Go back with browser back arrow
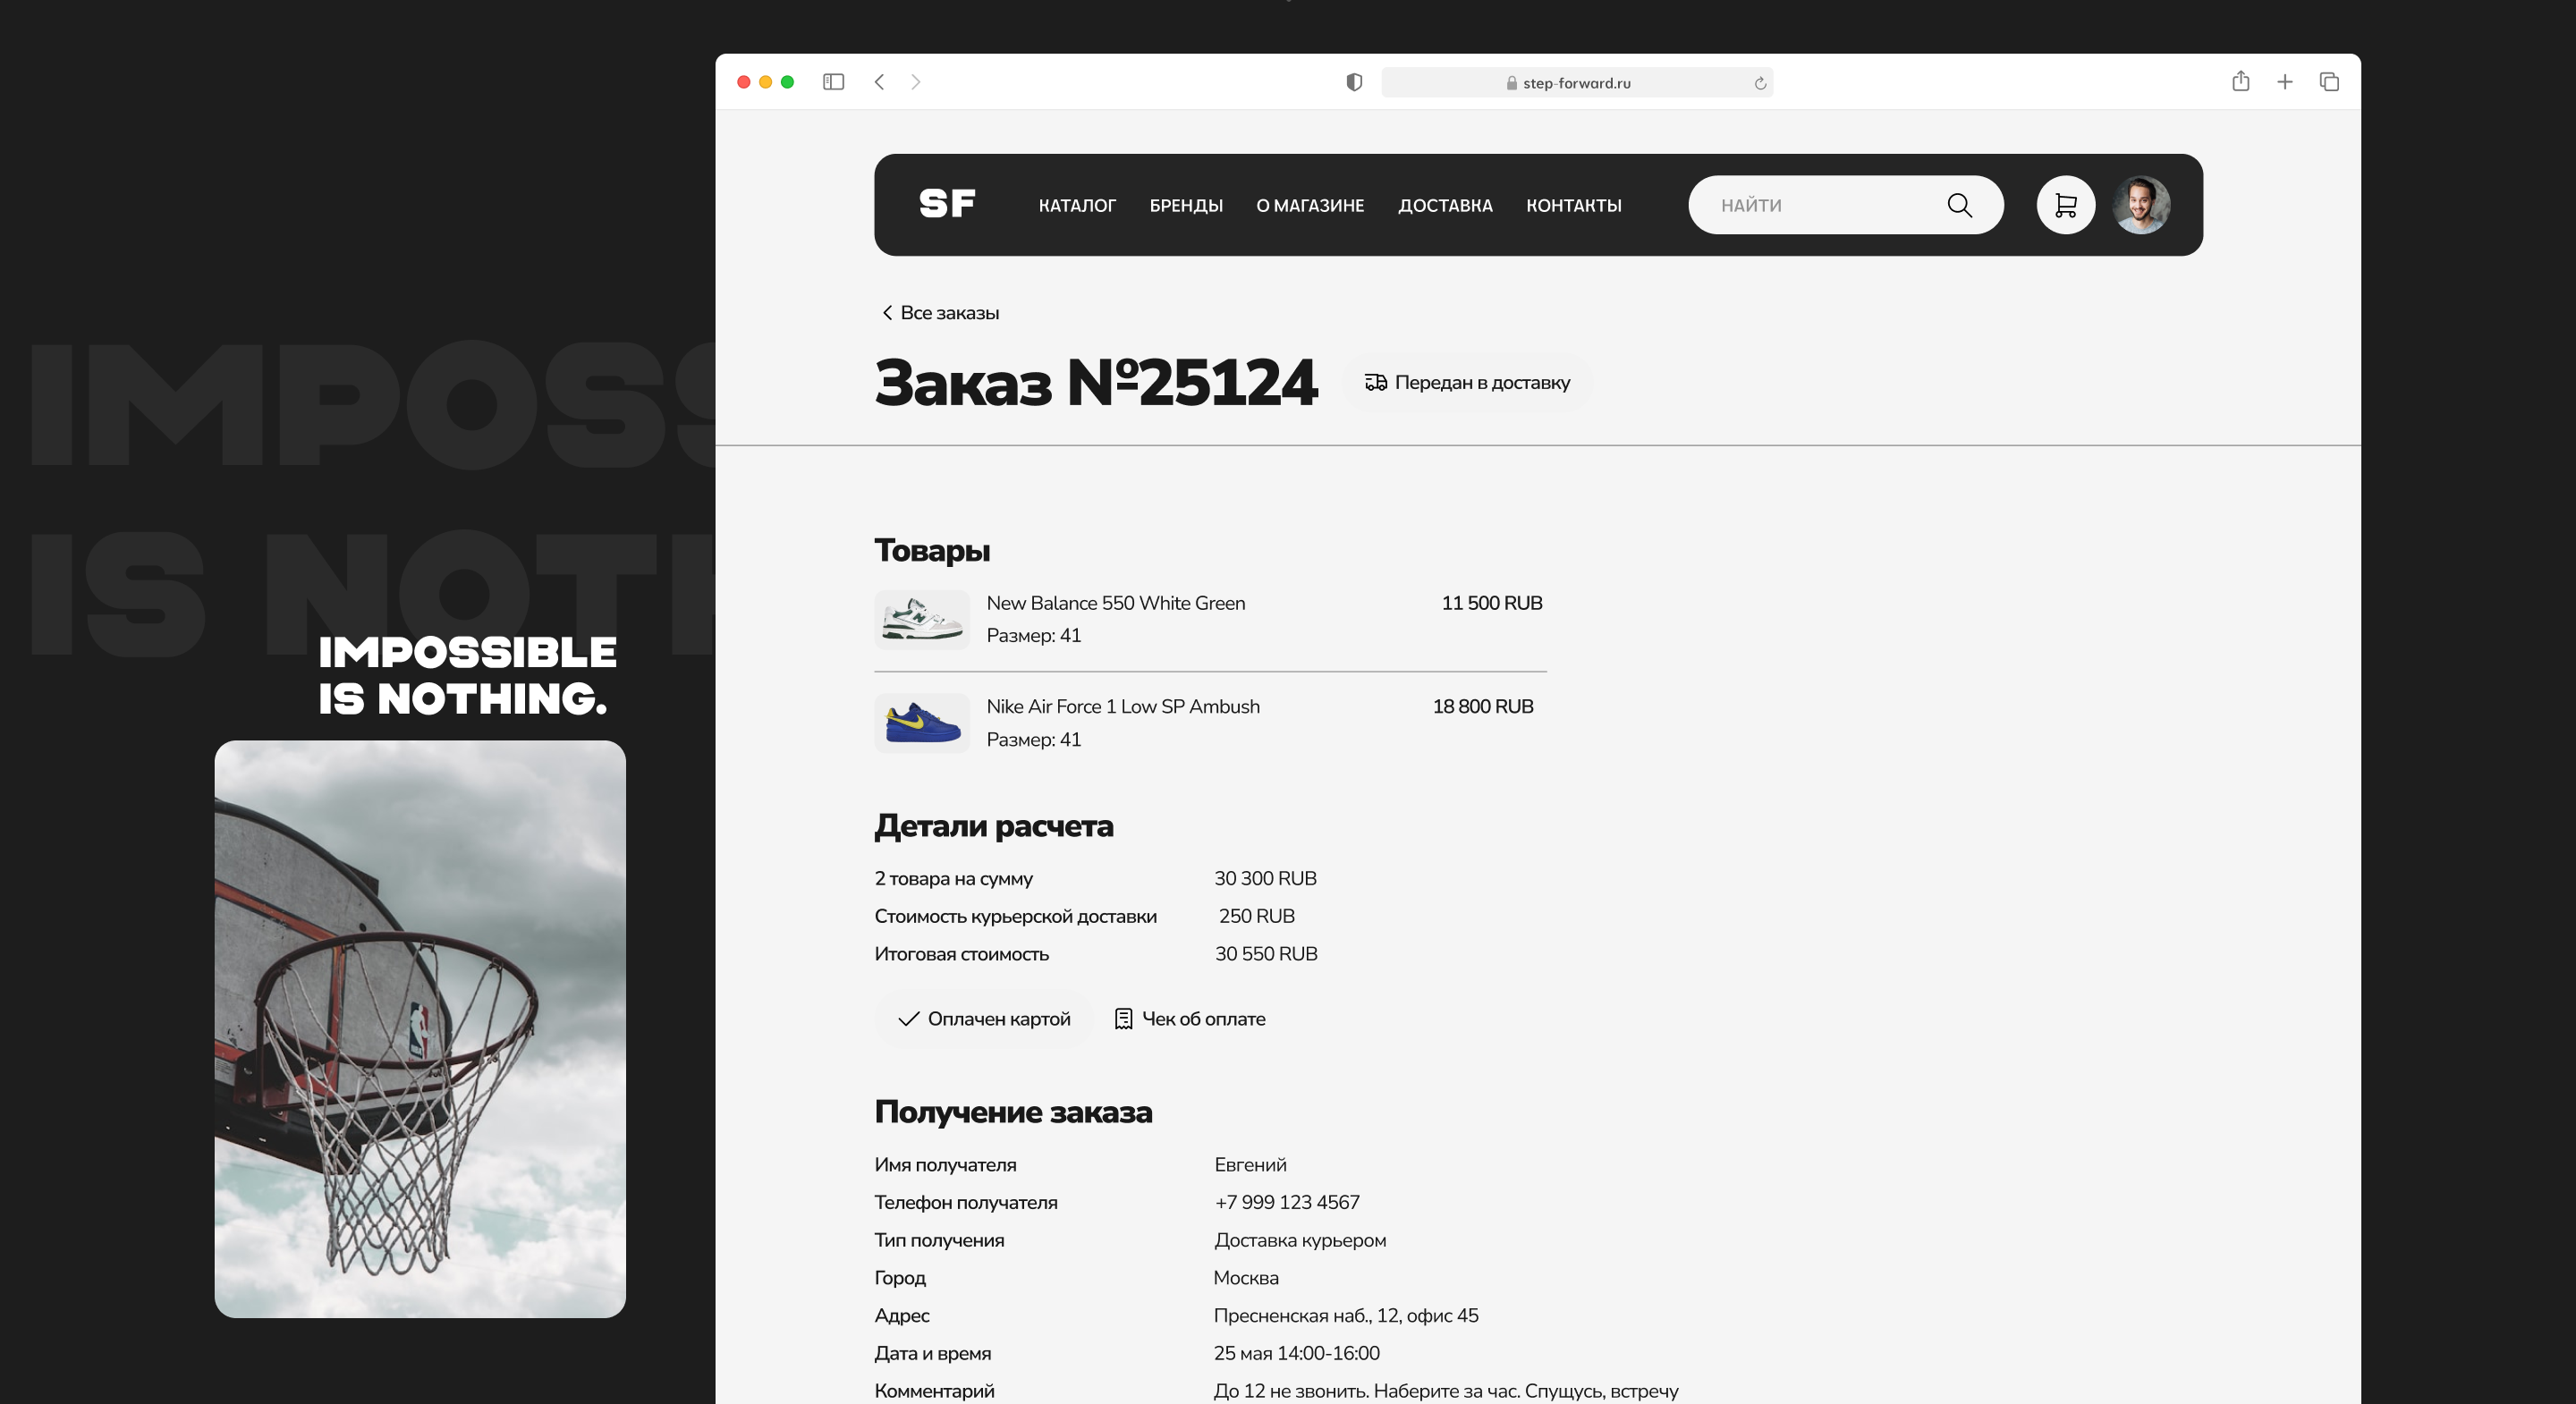Image resolution: width=2576 pixels, height=1404 pixels. [879, 82]
